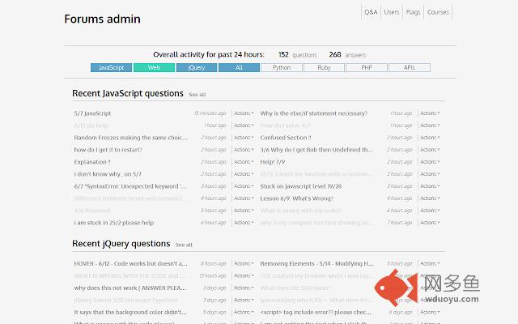Open Actions dropdown for '5/7 JavaScript'
The image size is (518, 324).
click(x=244, y=113)
